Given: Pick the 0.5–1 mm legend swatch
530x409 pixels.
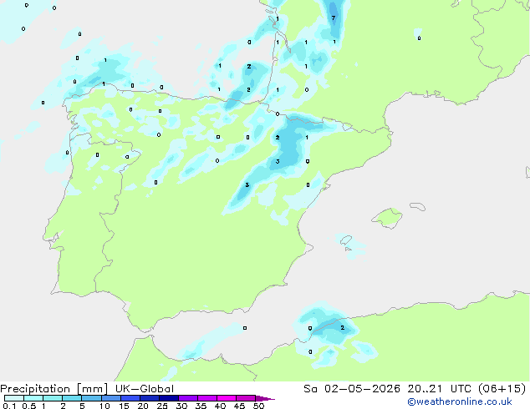Looking at the screenshot, I should pos(33,398).
